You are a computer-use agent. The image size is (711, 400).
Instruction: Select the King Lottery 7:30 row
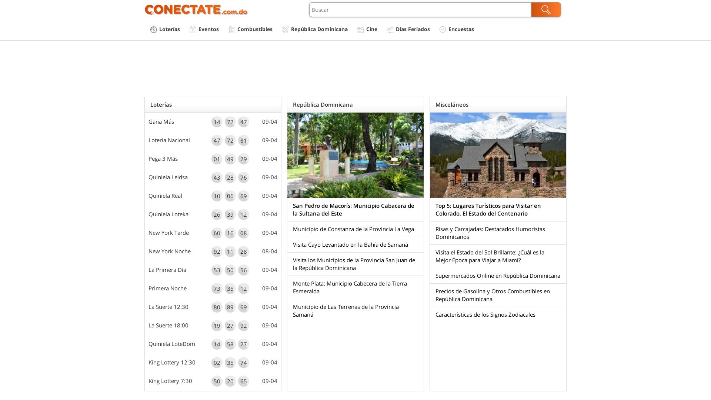coord(213,381)
